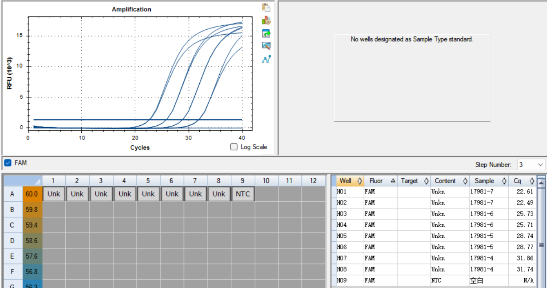This screenshot has height=288, width=547.
Task: Click the copy chart to clipboard icon
Action: 266,8
